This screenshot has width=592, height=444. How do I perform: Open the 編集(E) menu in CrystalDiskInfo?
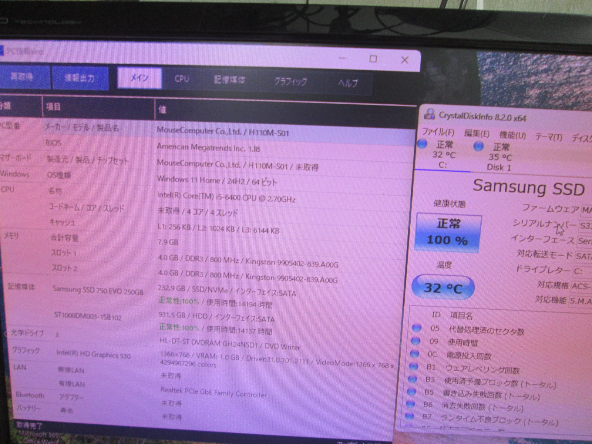pos(477,134)
